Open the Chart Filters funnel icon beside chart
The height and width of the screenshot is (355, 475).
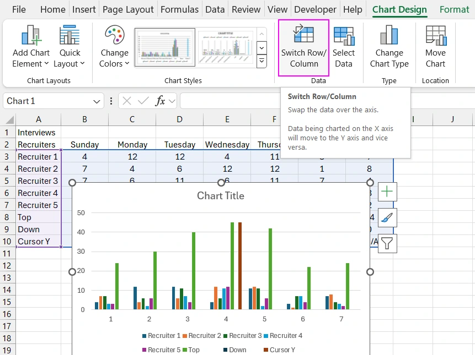click(x=387, y=243)
